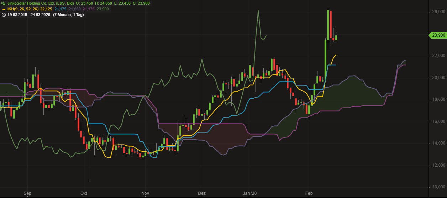Viewport: 447px width, 198px height.
Task: Click the yellow IKH indicator line swatch
Action: pyautogui.click(x=4, y=9)
